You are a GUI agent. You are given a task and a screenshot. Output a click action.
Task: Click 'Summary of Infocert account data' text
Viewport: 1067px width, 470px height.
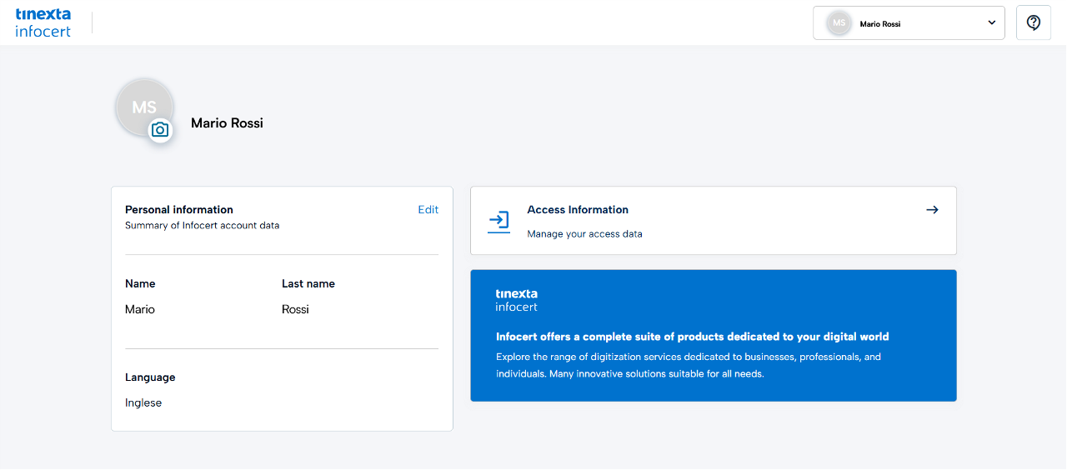click(x=203, y=226)
